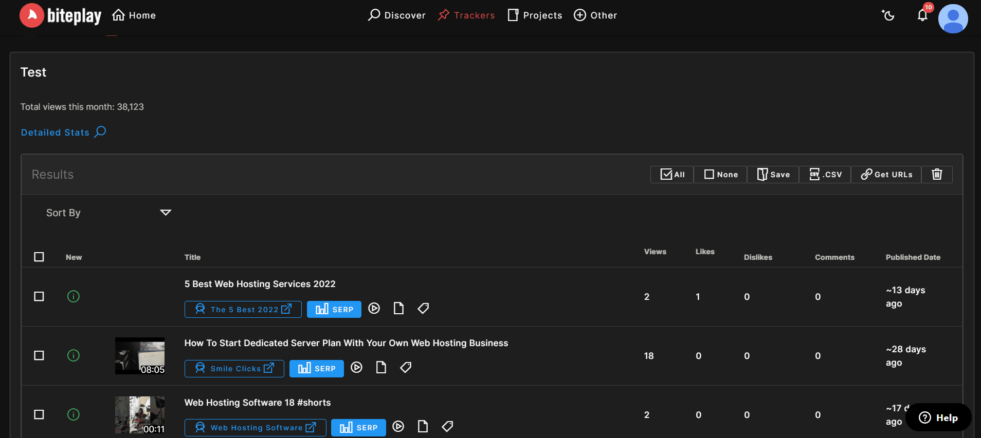
Task: Check the select-all header checkbox
Action: click(x=39, y=257)
